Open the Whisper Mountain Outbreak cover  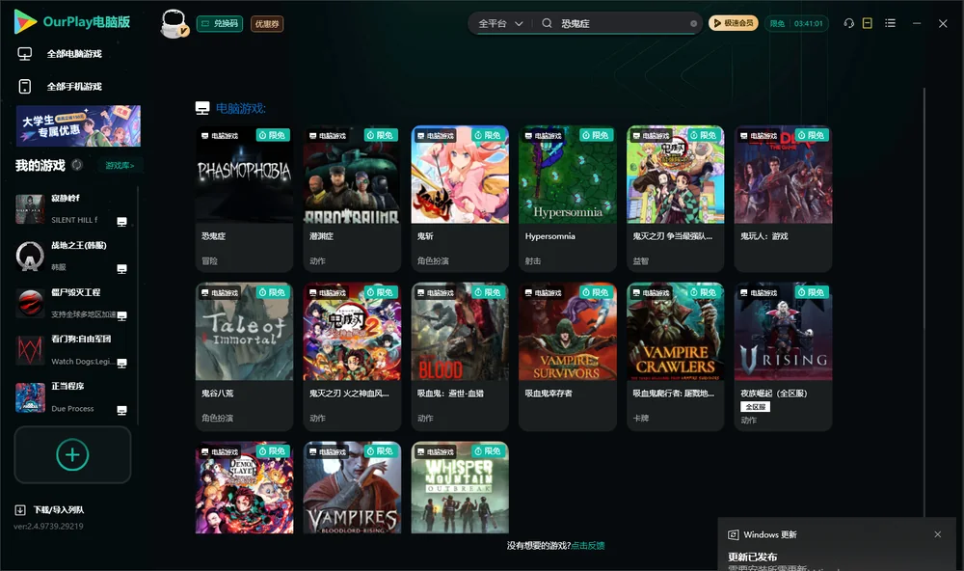pyautogui.click(x=460, y=488)
